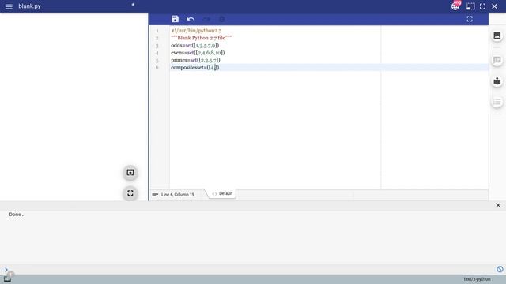
Task: Click the round fullscreen button in left pane
Action: click(x=130, y=192)
